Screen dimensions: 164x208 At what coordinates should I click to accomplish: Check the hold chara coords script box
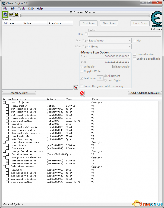[4, 167]
